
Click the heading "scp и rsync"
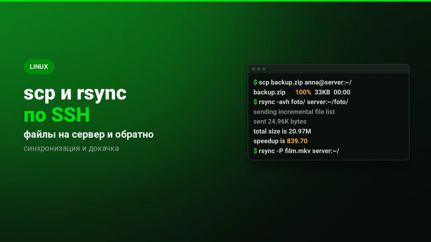pos(75,94)
